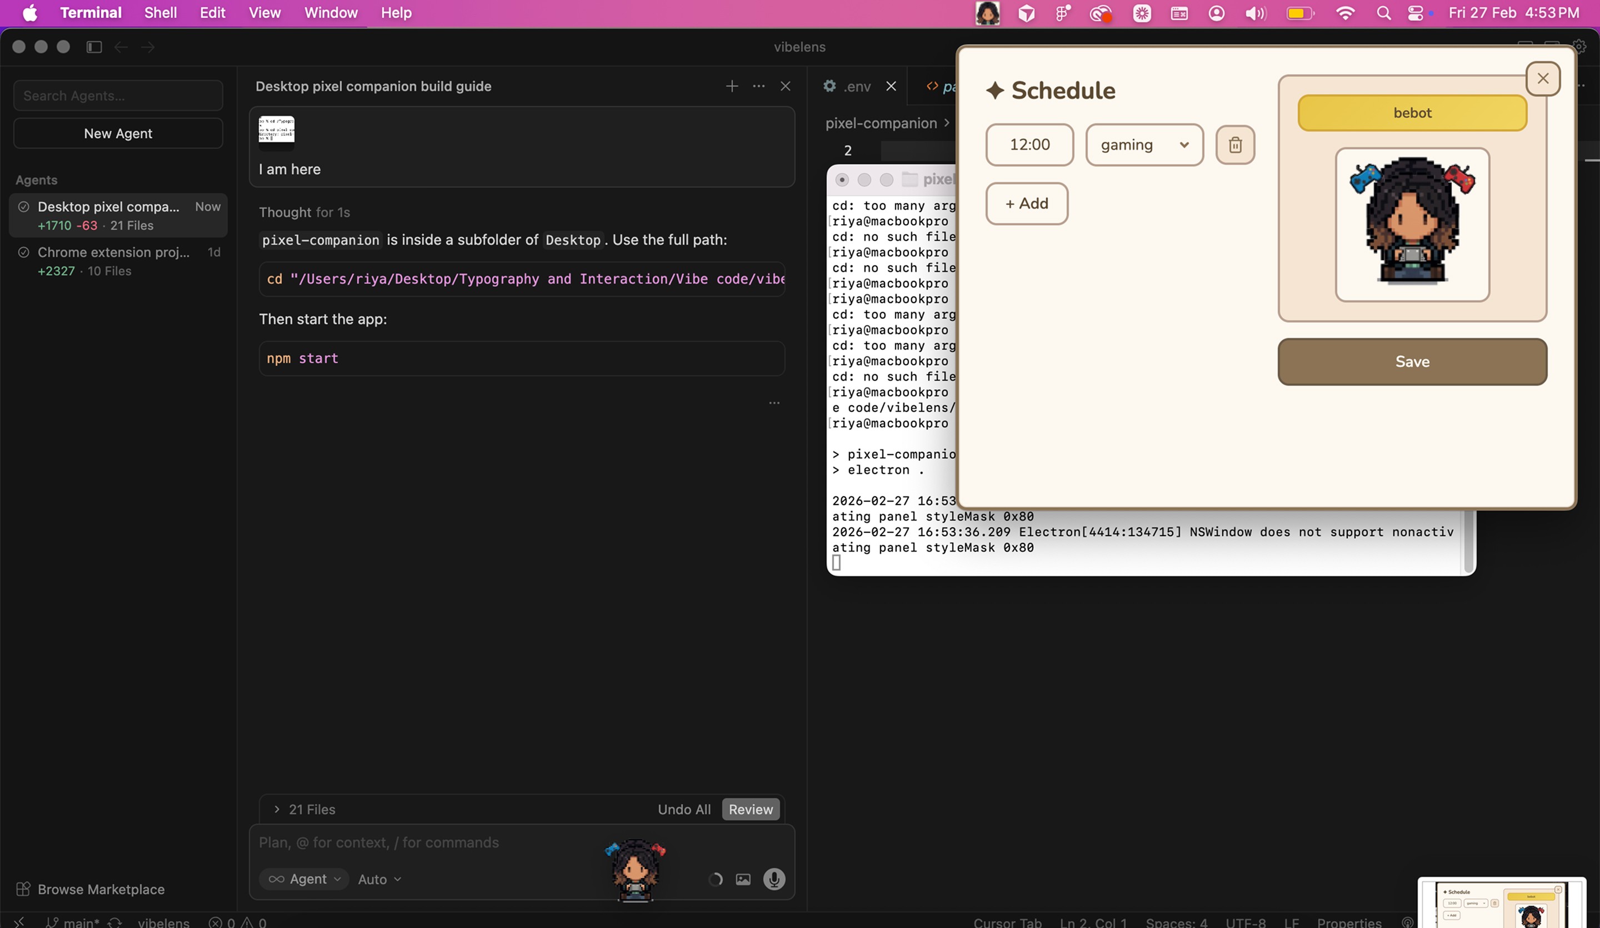Viewport: 1600px width, 928px height.
Task: Click the trash icon to delete schedule entry
Action: tap(1235, 145)
